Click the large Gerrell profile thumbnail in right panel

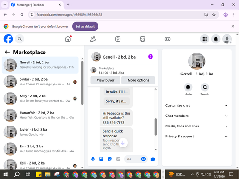[x=196, y=61]
